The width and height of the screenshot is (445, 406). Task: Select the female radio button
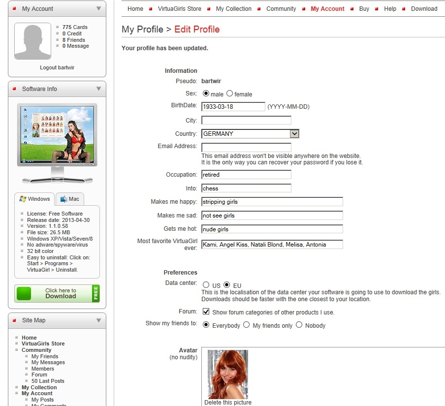[230, 94]
